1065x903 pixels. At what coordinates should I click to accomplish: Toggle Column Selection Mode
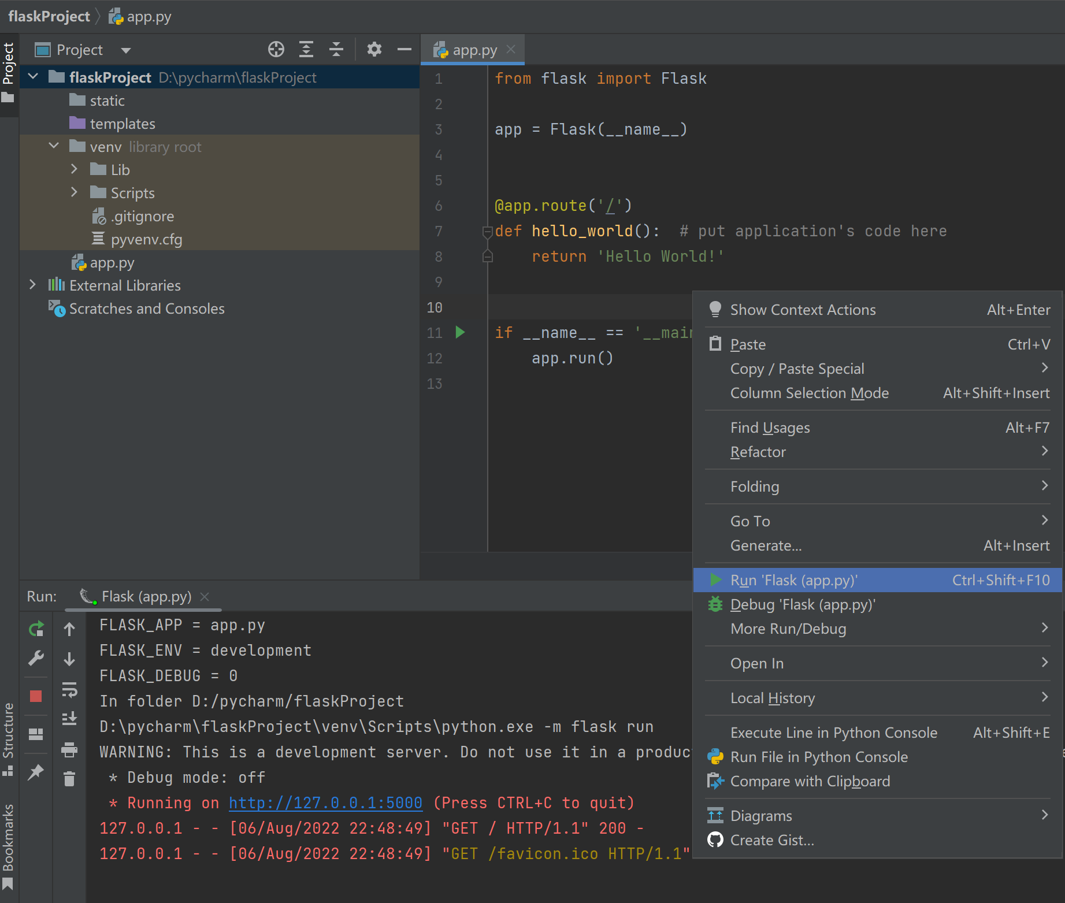click(x=878, y=393)
